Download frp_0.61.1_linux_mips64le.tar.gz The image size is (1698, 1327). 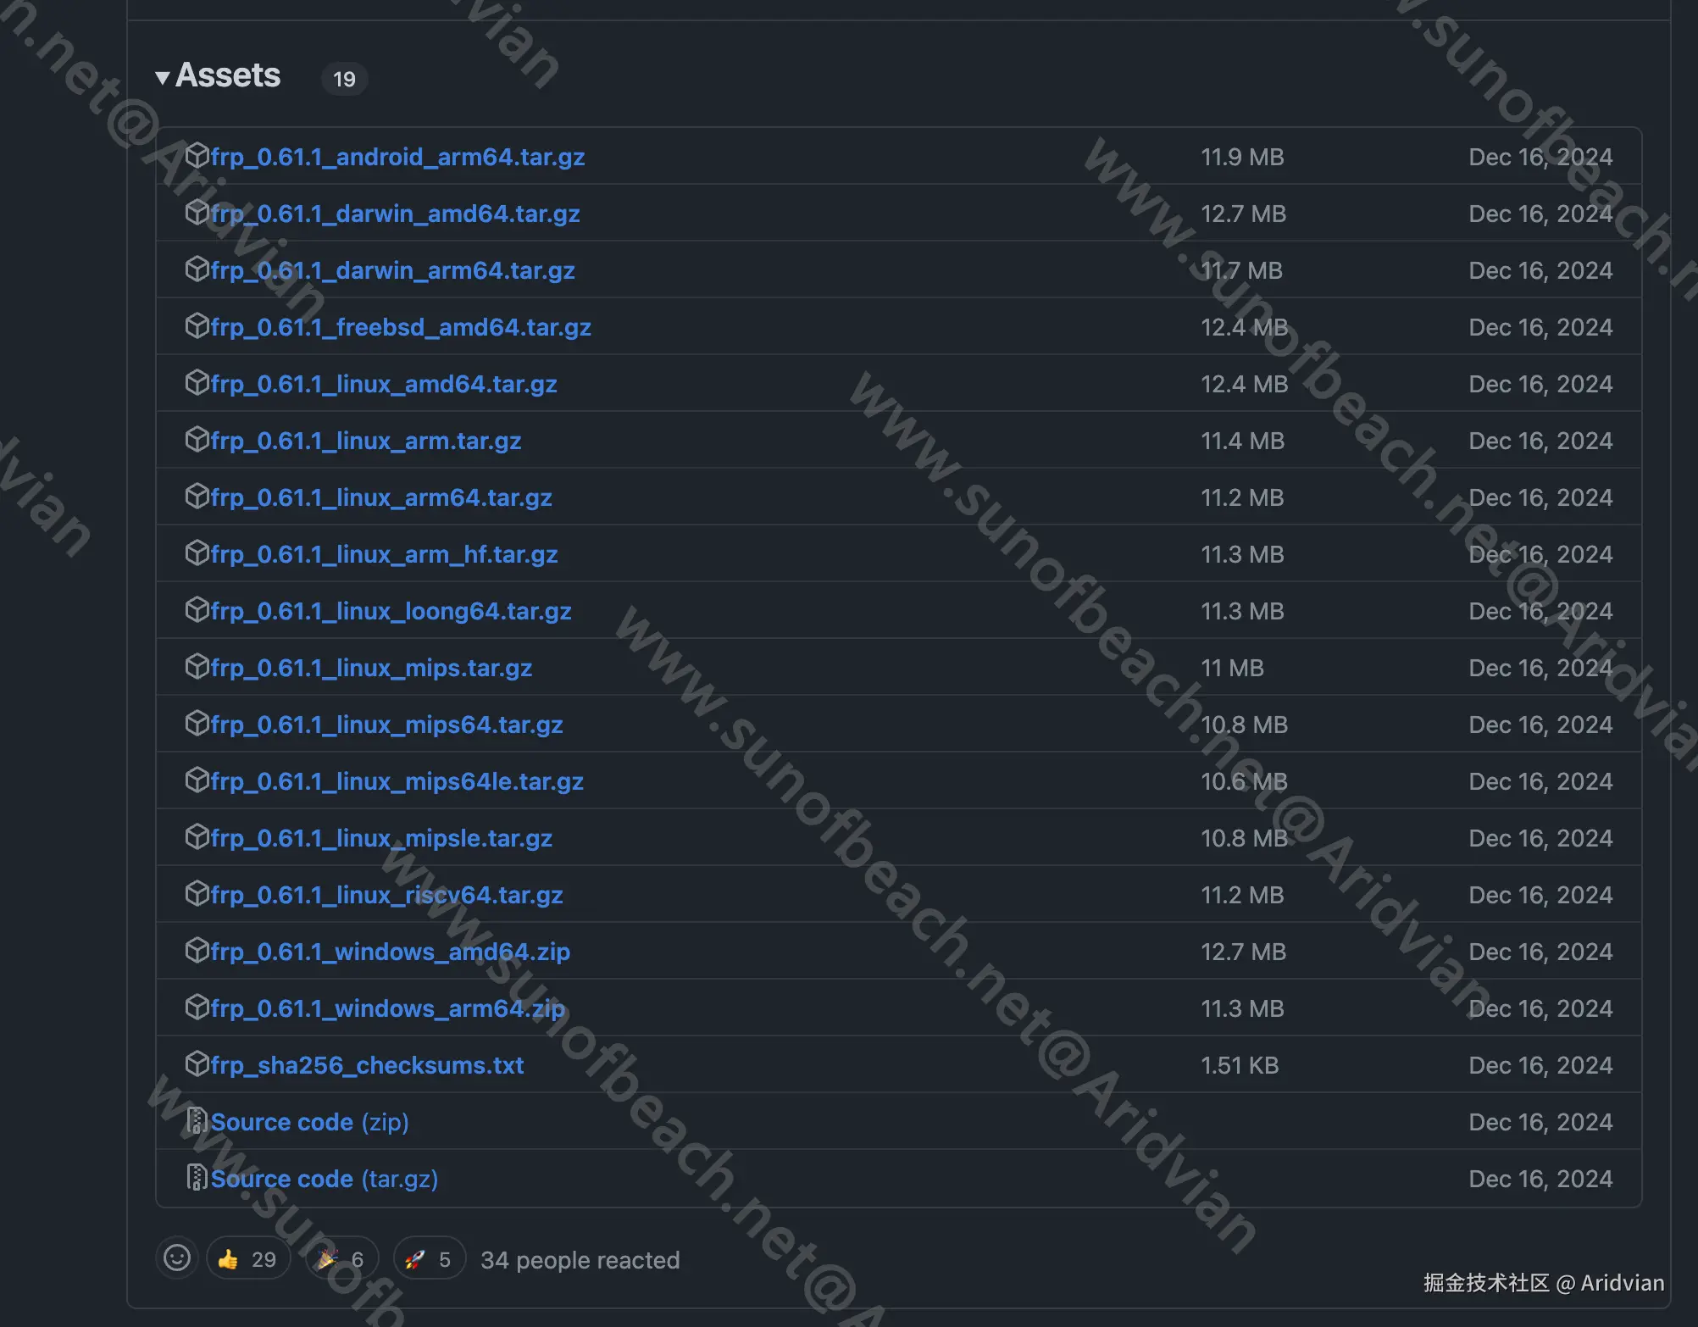point(397,781)
